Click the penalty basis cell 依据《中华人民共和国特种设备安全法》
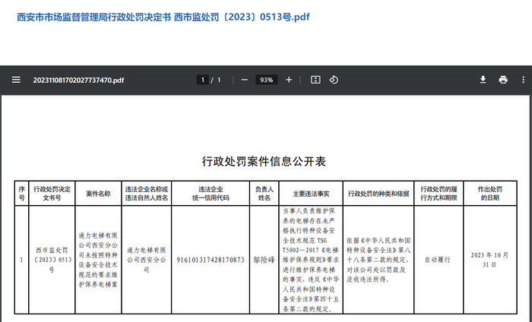Screen dimensions: 532x322 378,260
